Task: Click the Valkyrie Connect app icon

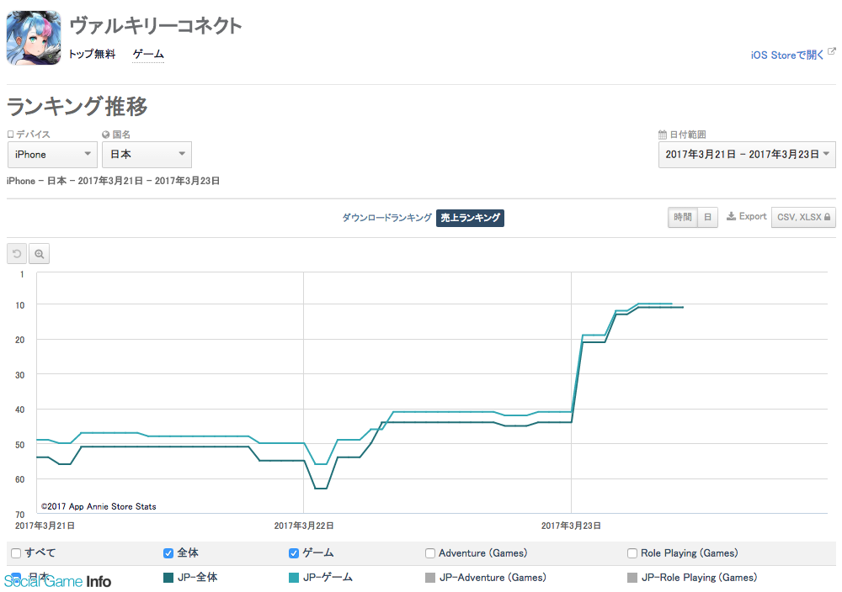Action: tap(34, 38)
